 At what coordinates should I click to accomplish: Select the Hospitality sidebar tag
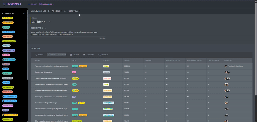(x=7, y=119)
